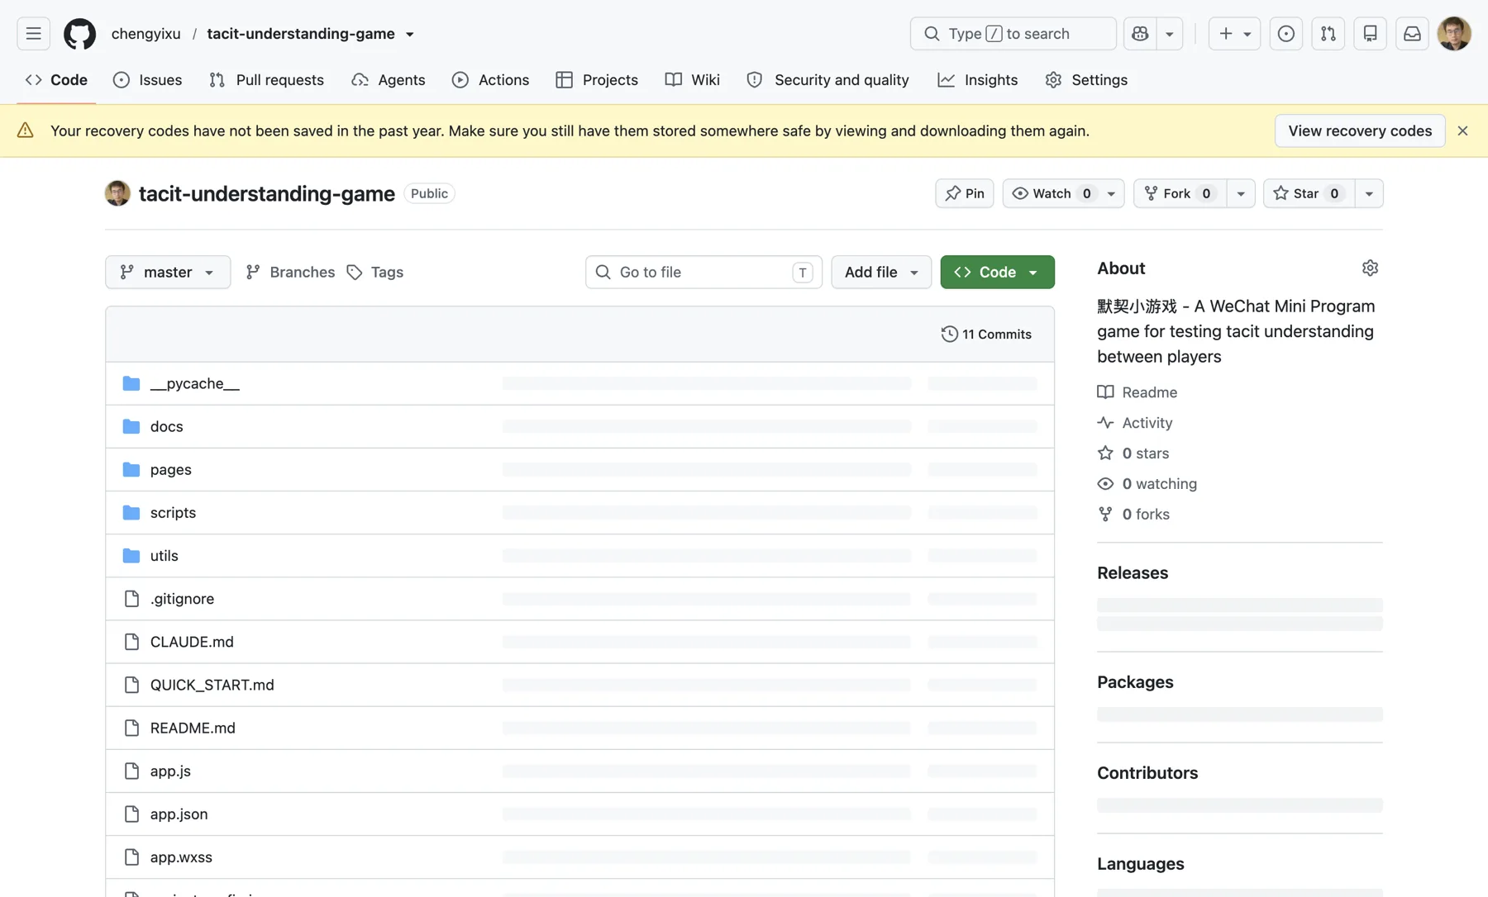Open the __pycache__ folder
The height and width of the screenshot is (897, 1488).
195,383
